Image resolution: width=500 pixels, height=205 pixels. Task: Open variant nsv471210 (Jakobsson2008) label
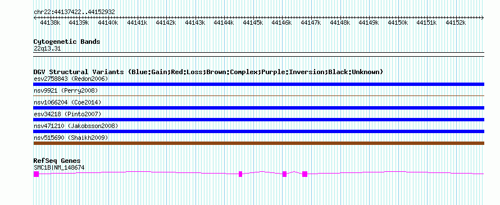pyautogui.click(x=76, y=126)
